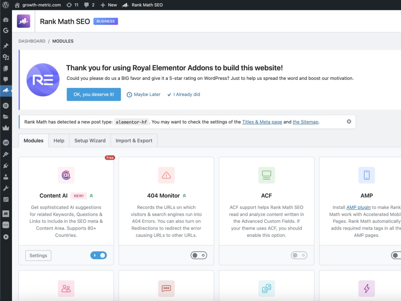The height and width of the screenshot is (301, 401).
Task: Click the chat bubble module icon
Action: point(166,289)
